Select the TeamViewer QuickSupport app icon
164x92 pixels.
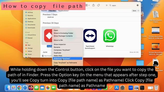[x=90, y=36]
